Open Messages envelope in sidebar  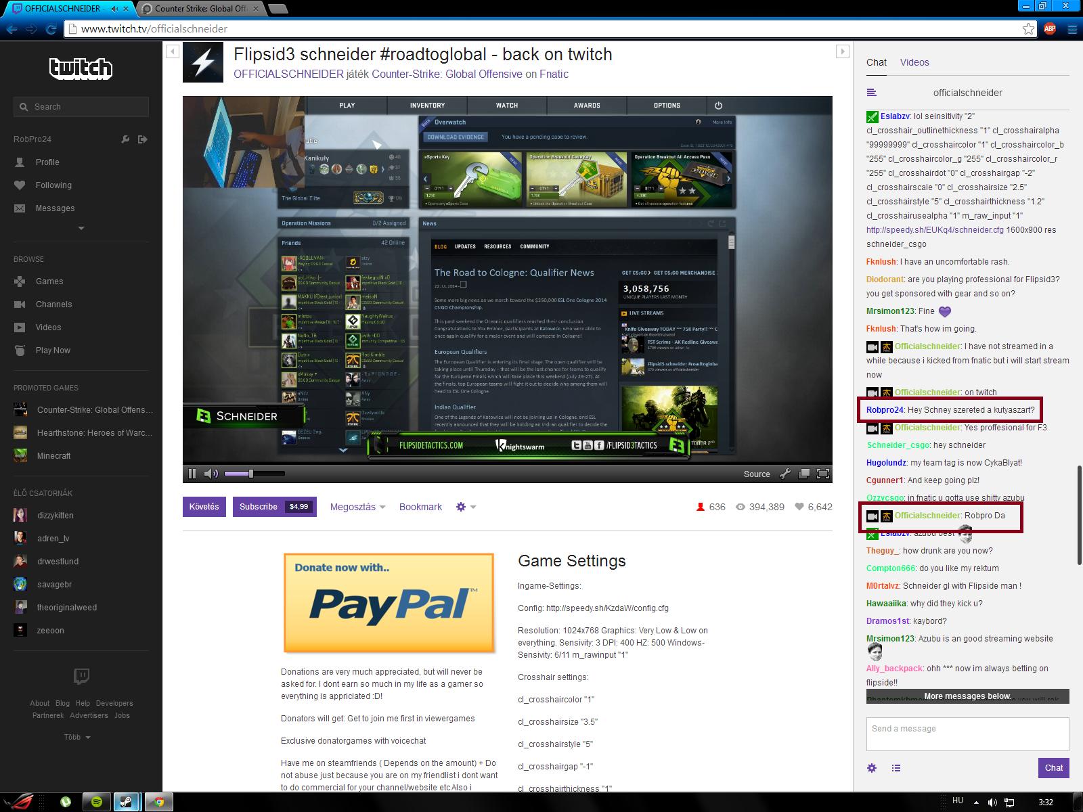click(20, 208)
